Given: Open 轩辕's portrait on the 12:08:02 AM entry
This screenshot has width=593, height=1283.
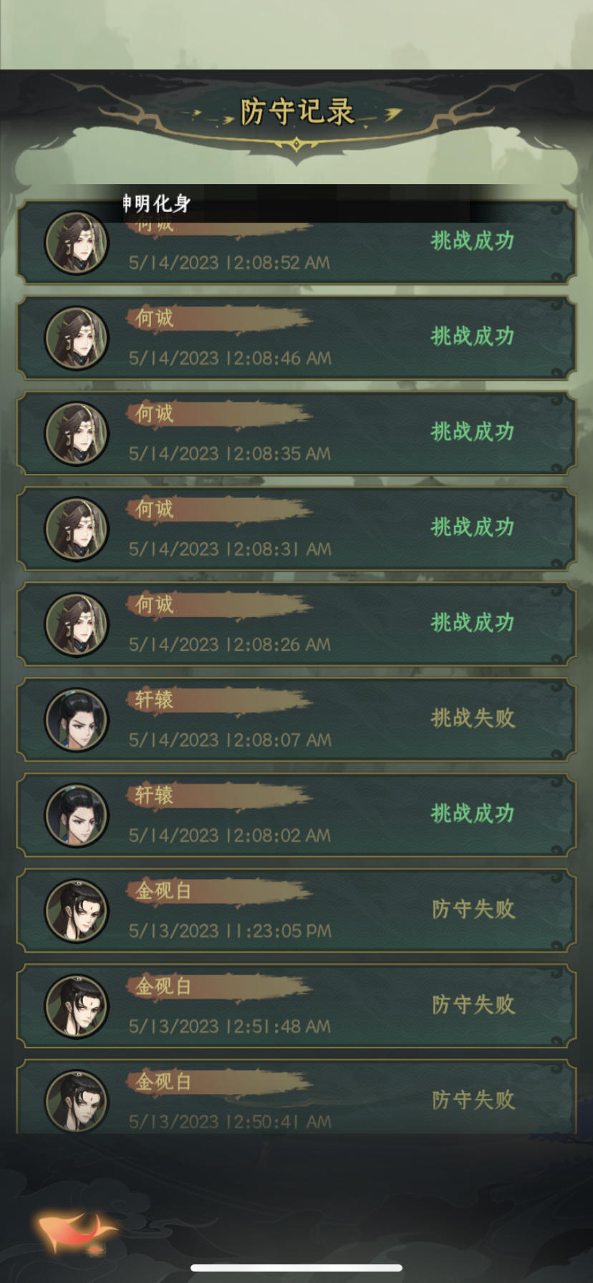Looking at the screenshot, I should point(77,815).
